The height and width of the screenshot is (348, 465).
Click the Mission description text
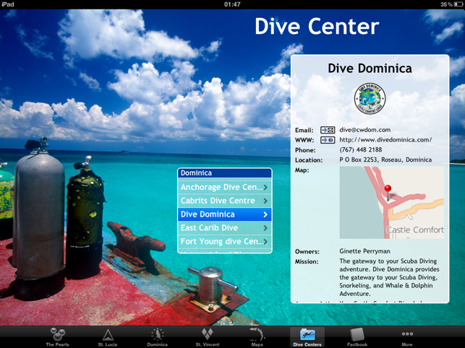(389, 277)
